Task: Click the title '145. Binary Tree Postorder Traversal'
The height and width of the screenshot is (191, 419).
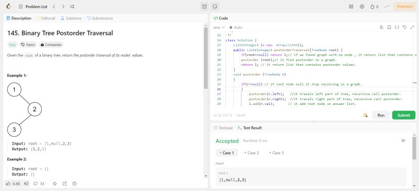Action: click(60, 33)
